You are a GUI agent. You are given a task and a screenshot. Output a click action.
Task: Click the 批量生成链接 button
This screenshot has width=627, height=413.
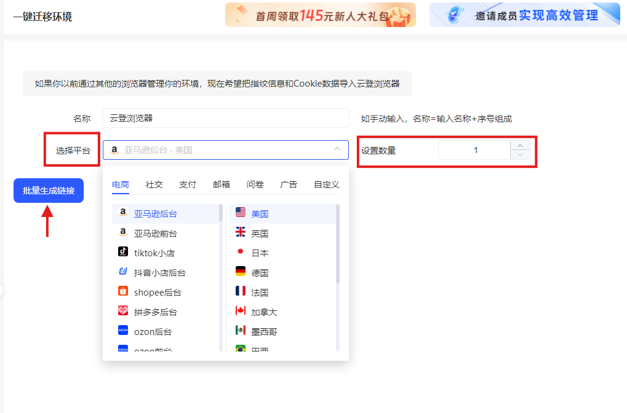tap(48, 191)
